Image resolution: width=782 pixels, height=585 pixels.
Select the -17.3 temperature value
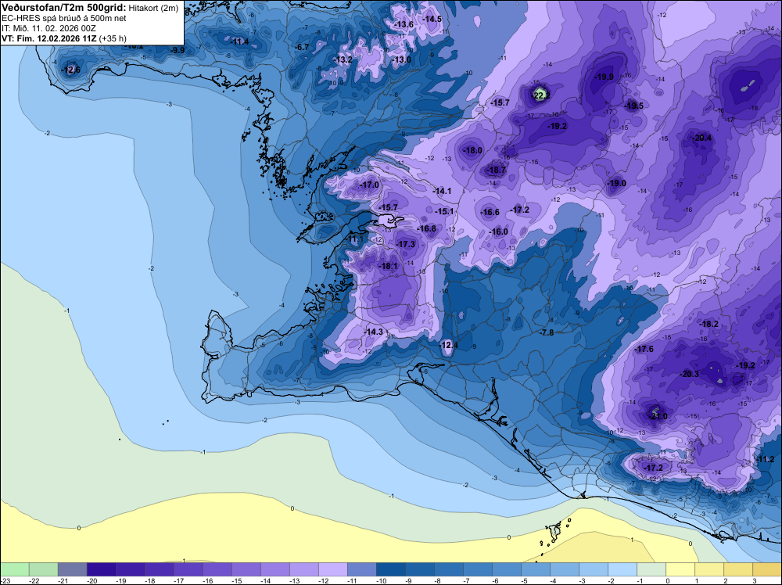(406, 244)
